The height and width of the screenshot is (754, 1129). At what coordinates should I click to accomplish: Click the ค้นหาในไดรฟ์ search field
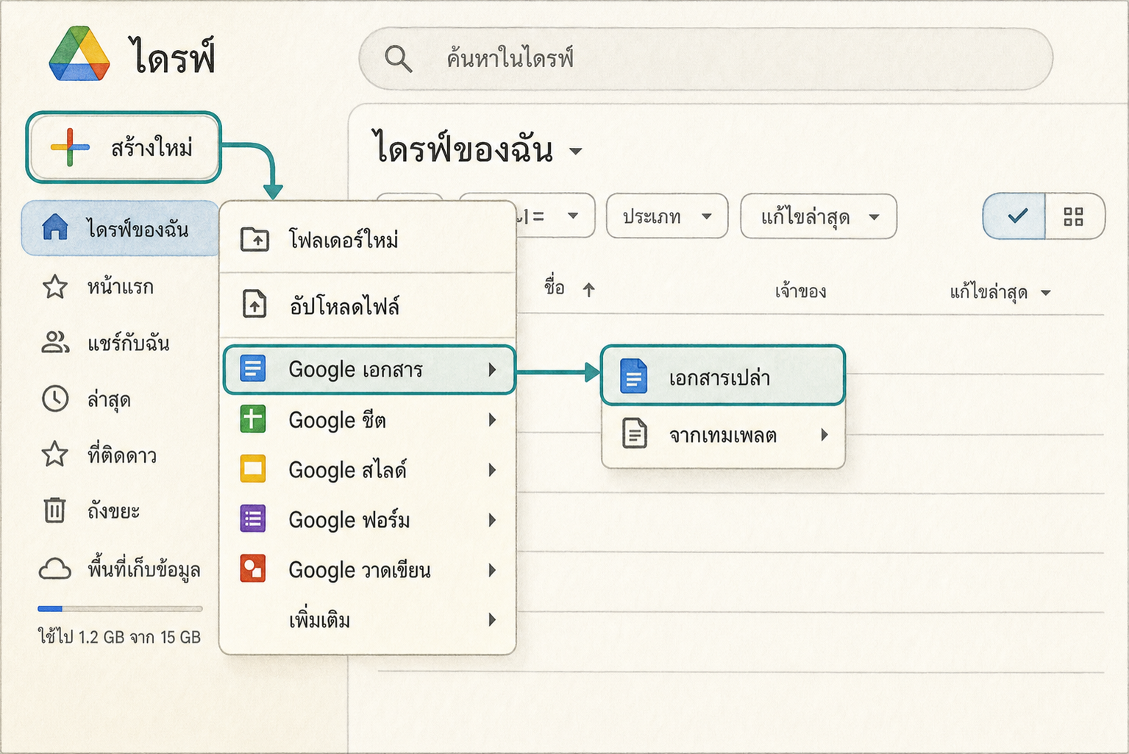pos(705,59)
